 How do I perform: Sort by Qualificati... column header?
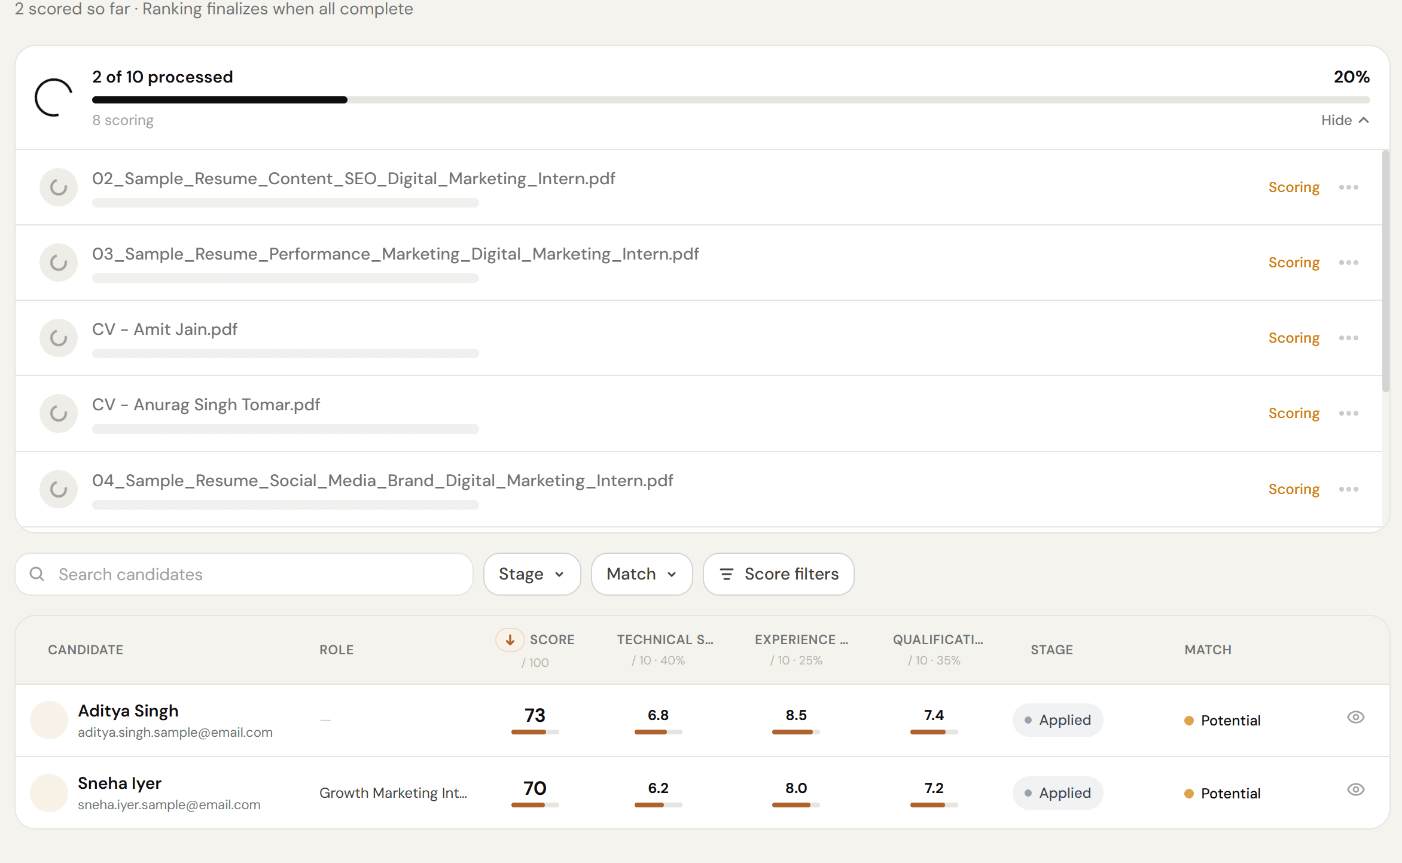click(x=938, y=640)
